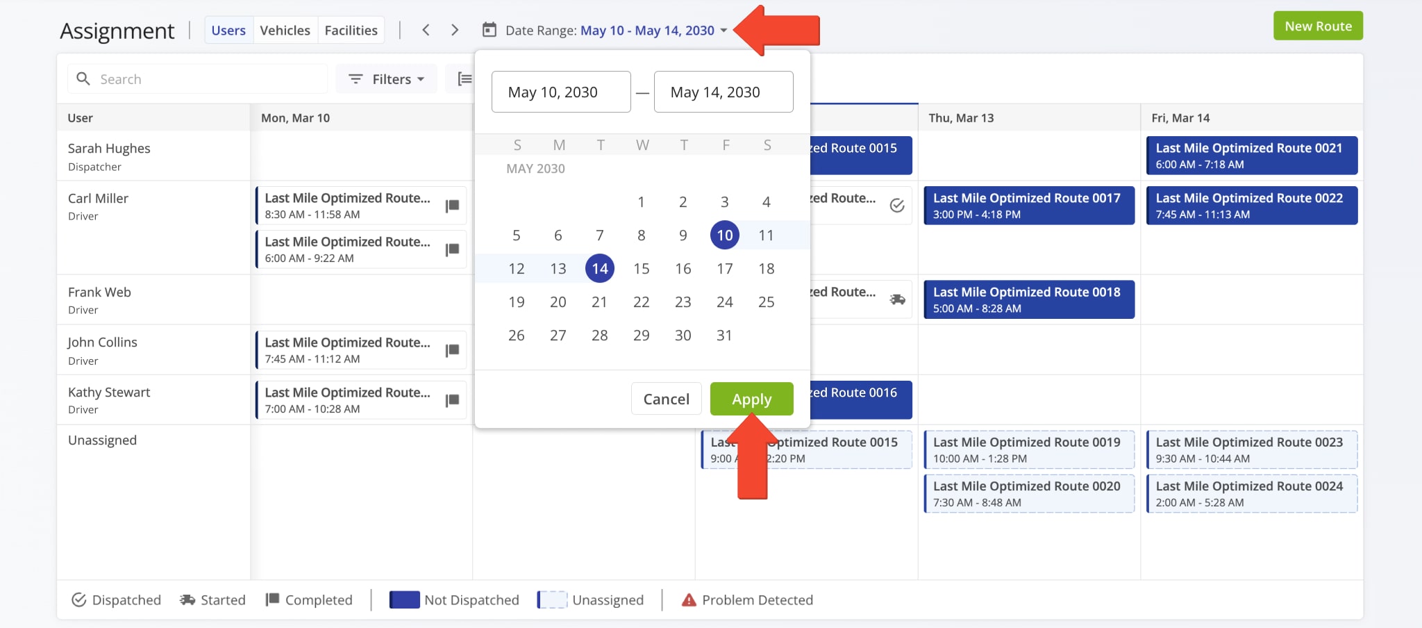This screenshot has width=1422, height=628.
Task: Select Carl Miller driver row
Action: tap(153, 228)
